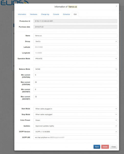Focus the Max current (STATION) field
The image size is (124, 154).
click(75, 82)
